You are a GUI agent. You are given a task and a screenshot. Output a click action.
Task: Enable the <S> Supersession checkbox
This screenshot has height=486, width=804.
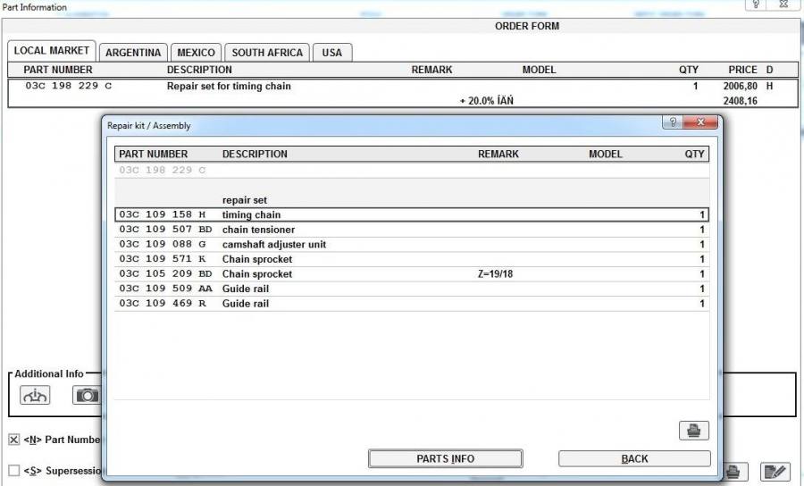13,471
